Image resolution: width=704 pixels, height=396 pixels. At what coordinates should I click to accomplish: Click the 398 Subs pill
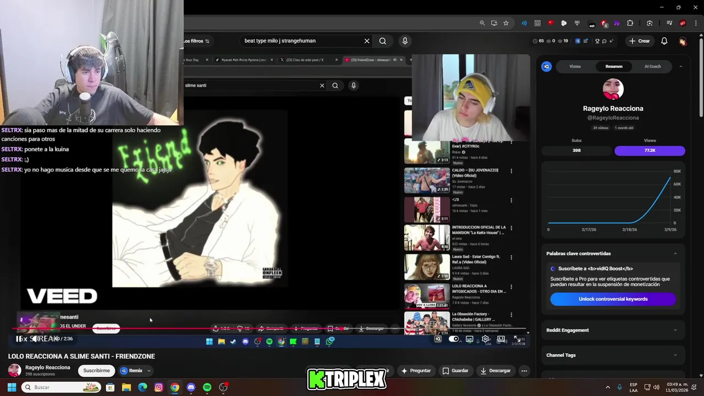tap(576, 150)
